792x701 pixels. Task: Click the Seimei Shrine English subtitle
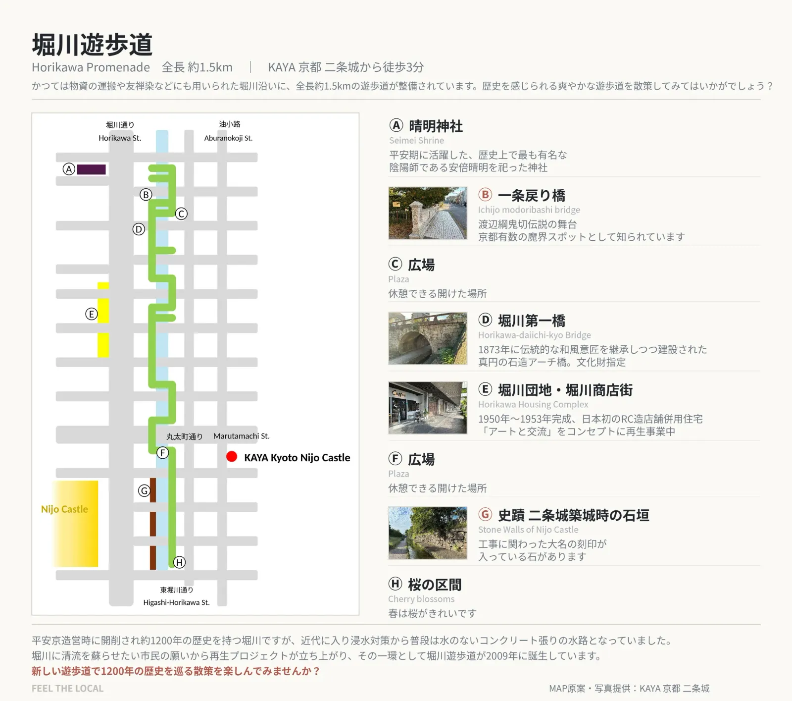(x=416, y=141)
